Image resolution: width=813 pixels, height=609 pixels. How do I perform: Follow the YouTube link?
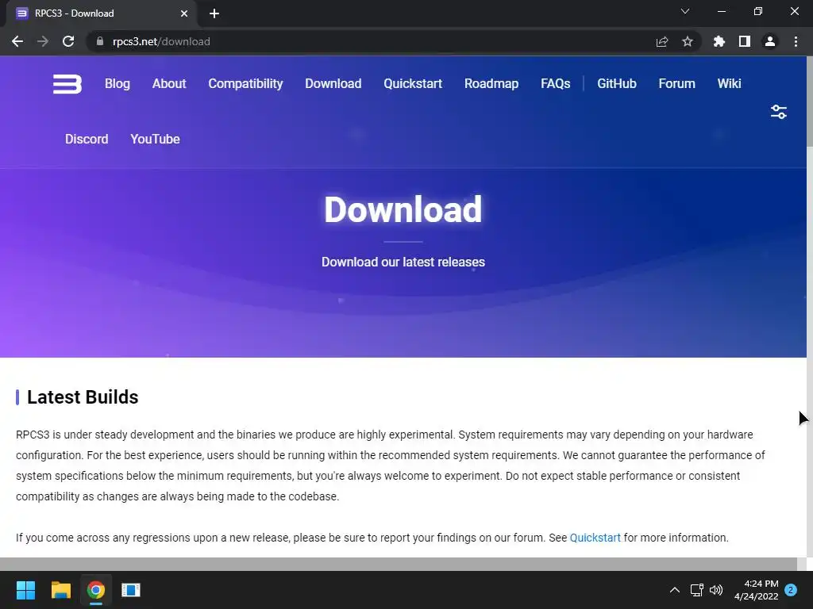coord(155,140)
